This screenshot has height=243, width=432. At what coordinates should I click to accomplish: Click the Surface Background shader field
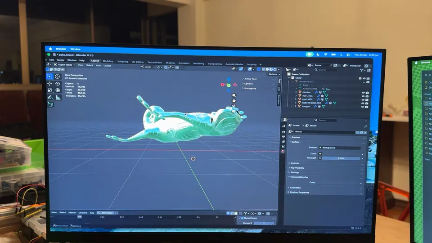point(339,148)
